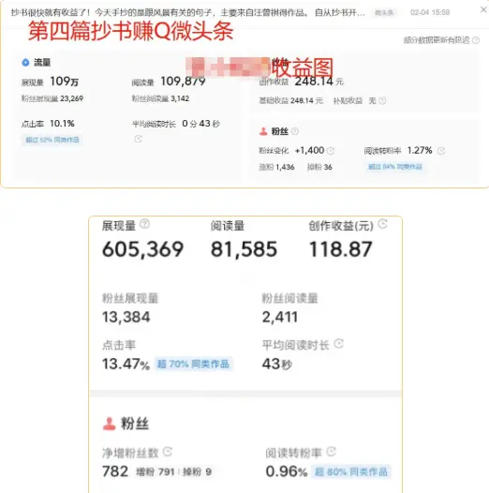Viewport: 489px width, 493px height.
Task: Click the 超过 62% 同类作品 badge
Action: tap(52, 140)
